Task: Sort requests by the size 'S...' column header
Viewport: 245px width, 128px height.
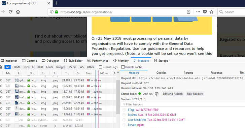Action: 79,73
